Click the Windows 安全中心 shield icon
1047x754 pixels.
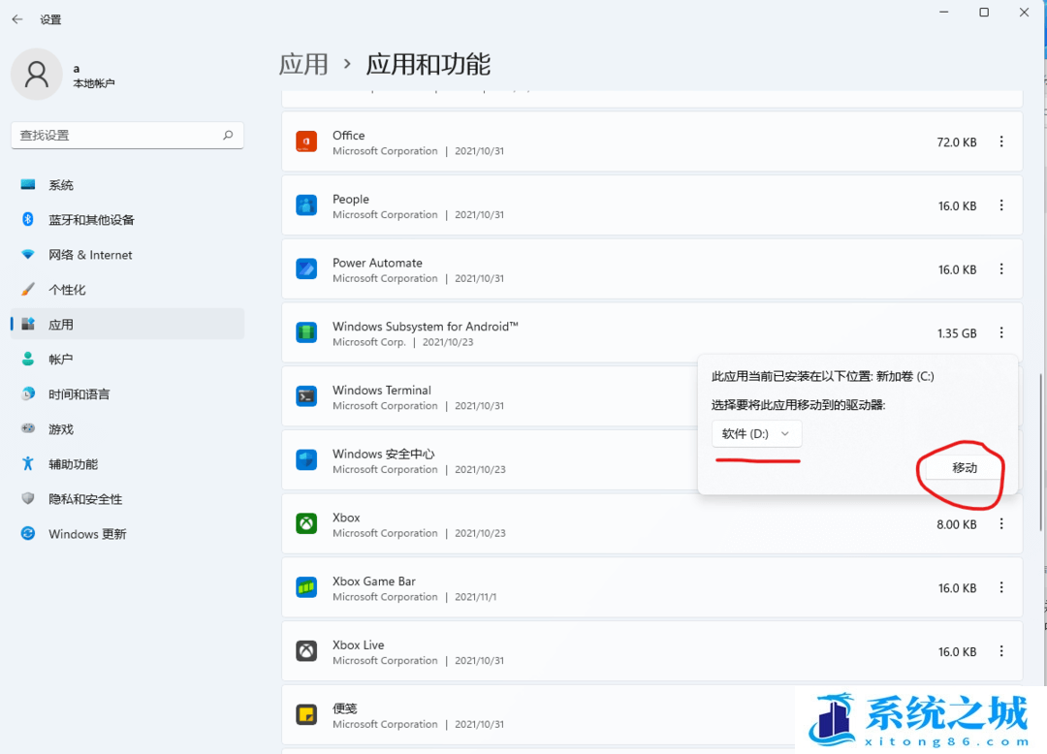tap(306, 459)
